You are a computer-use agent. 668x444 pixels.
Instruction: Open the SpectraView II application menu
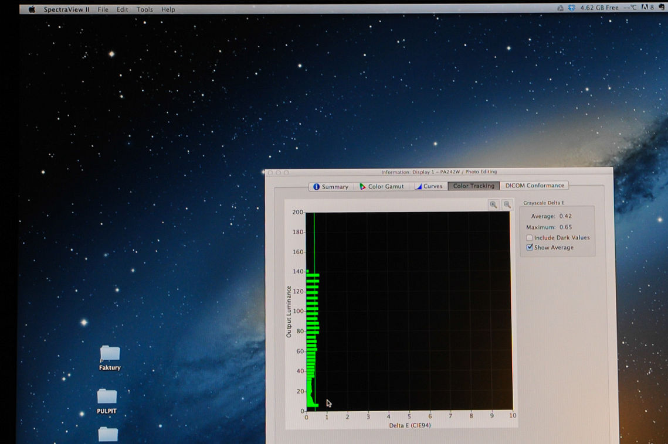point(66,9)
